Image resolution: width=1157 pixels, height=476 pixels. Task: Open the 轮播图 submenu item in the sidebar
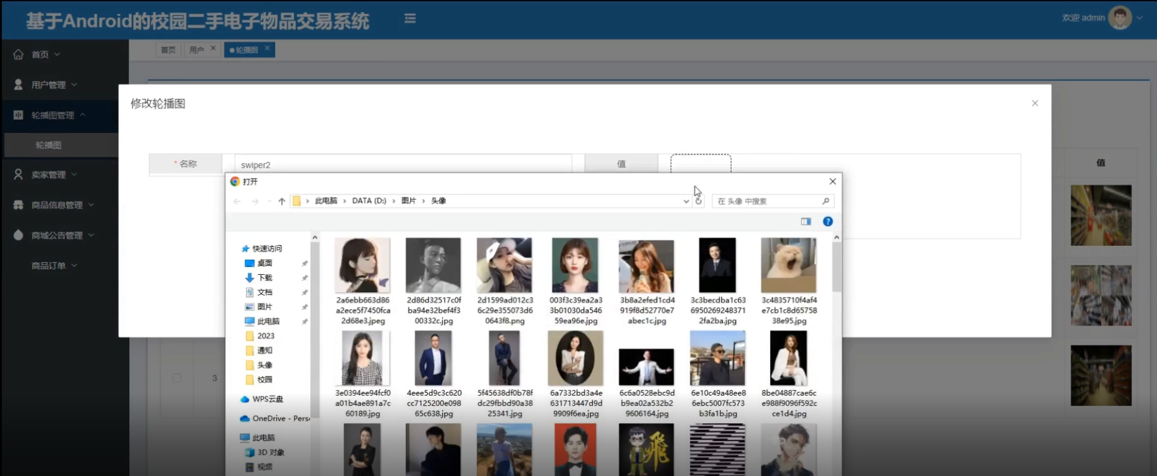(x=48, y=145)
